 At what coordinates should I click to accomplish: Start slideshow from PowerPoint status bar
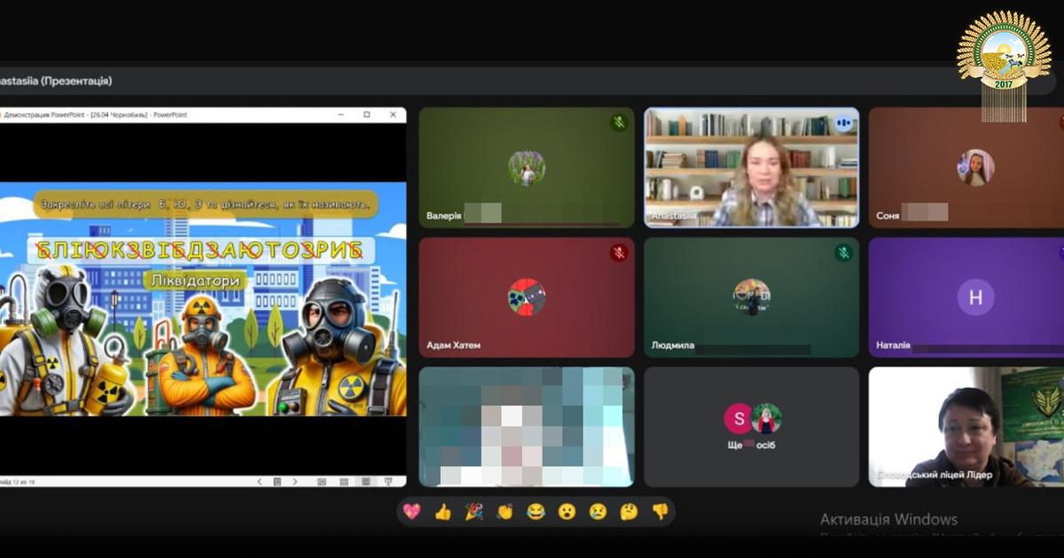(x=387, y=482)
